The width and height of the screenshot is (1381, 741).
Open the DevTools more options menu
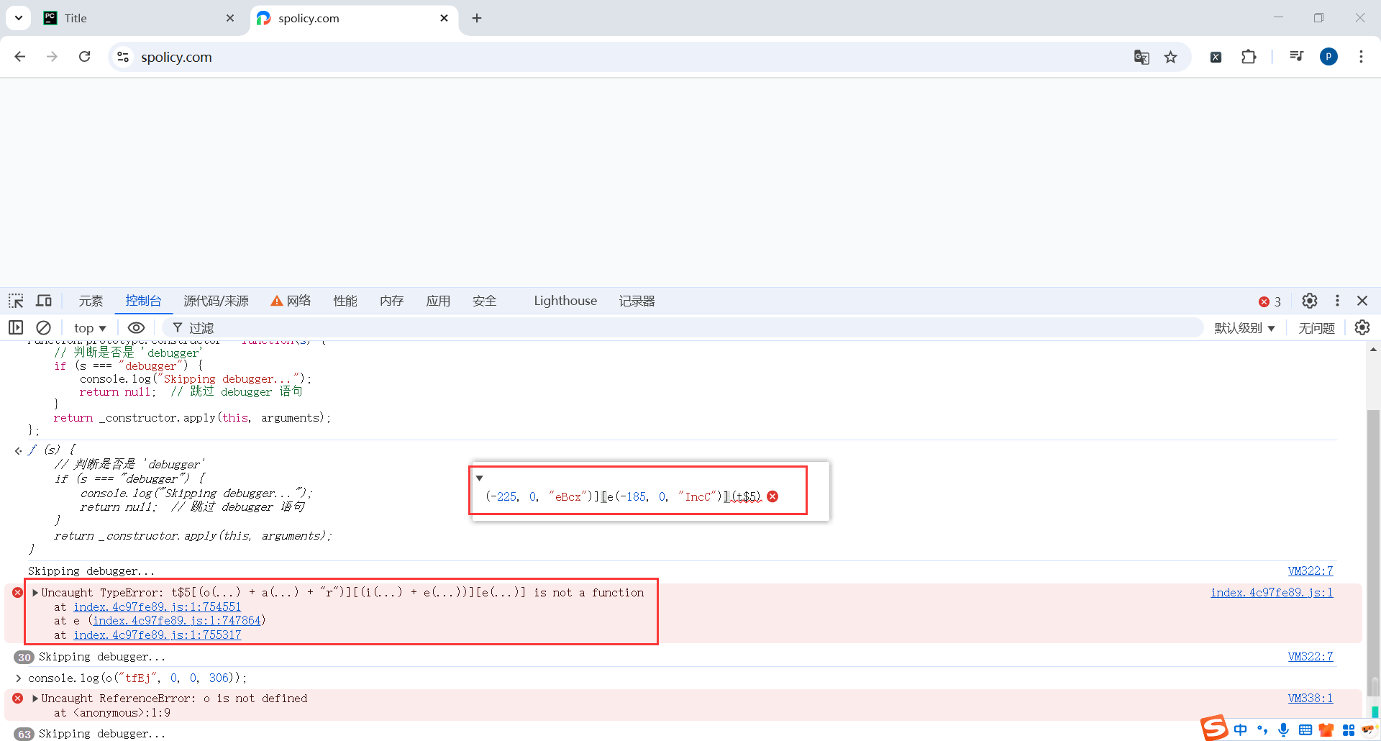pyautogui.click(x=1337, y=301)
